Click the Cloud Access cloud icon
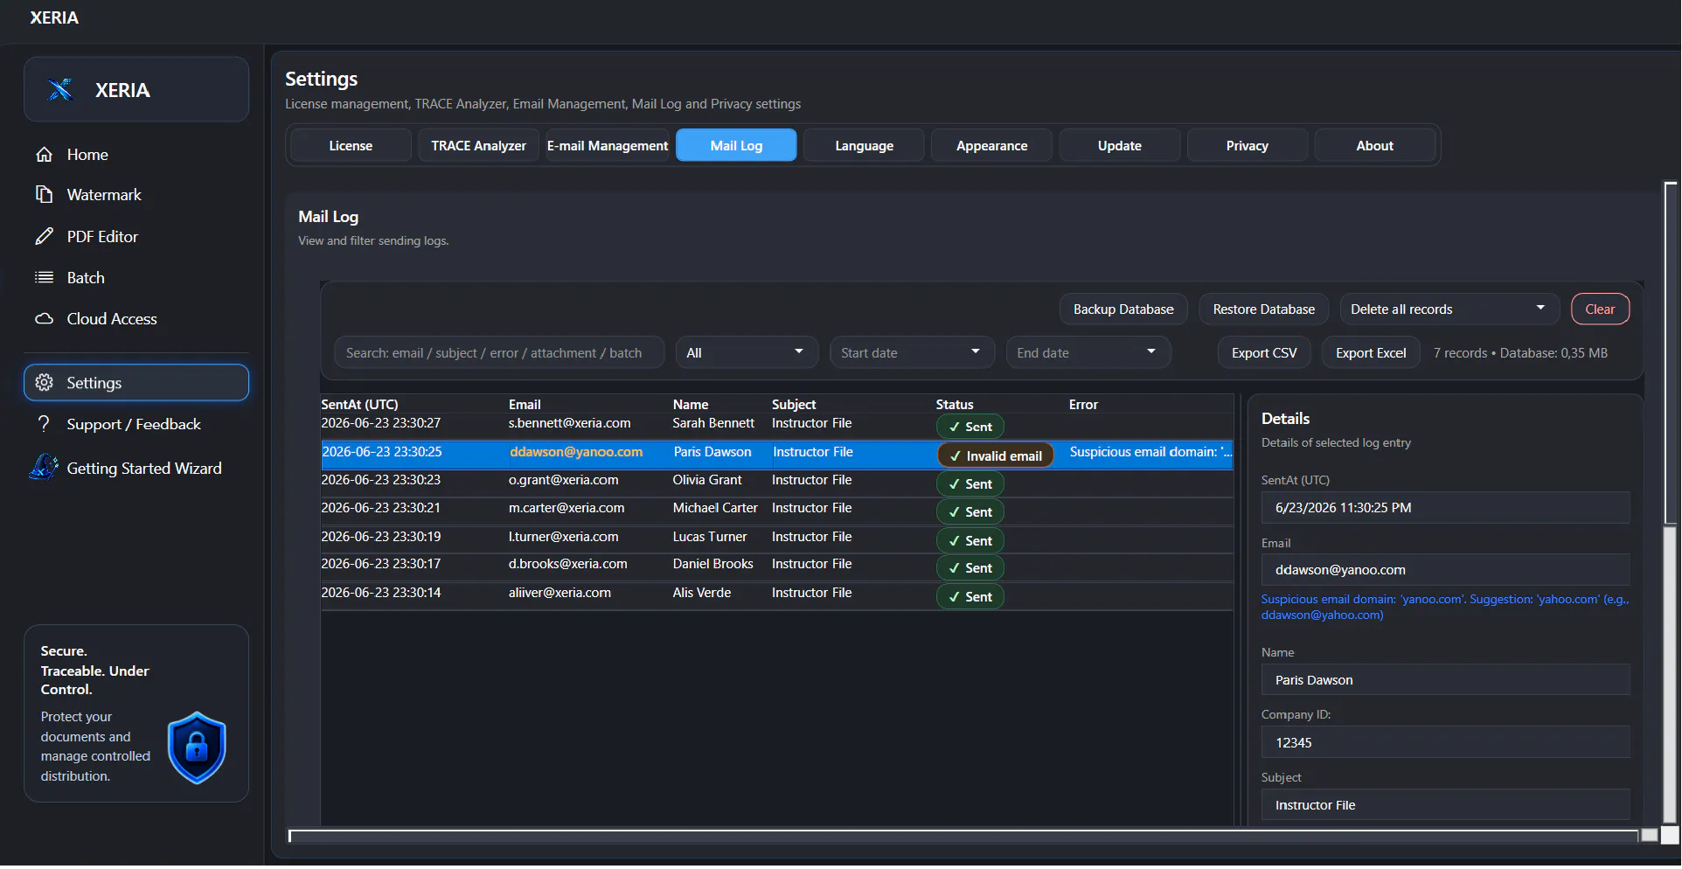This screenshot has width=1682, height=869. 44,319
